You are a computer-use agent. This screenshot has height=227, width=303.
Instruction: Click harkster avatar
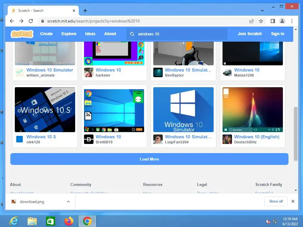tap(89, 72)
